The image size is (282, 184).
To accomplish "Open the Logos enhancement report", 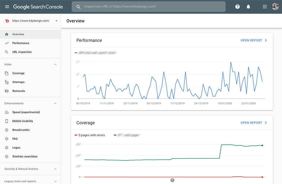I will [x=30, y=147].
